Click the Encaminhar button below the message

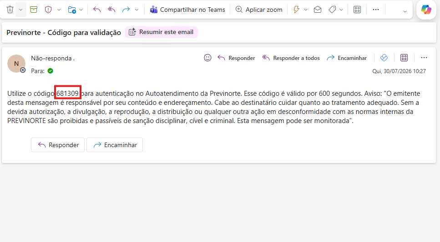click(115, 145)
